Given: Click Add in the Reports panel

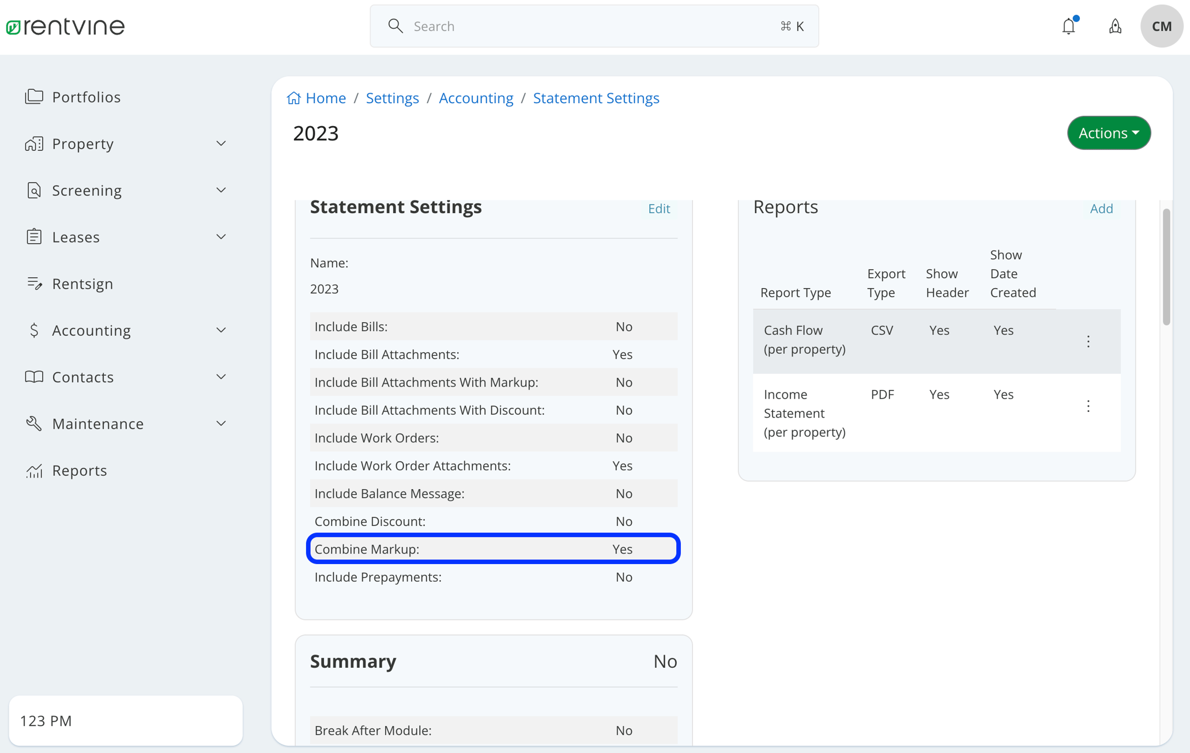Looking at the screenshot, I should coord(1101,209).
